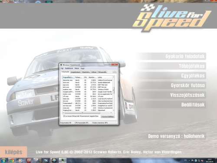Sort by the process name column header

pyautogui.click(x=68, y=77)
